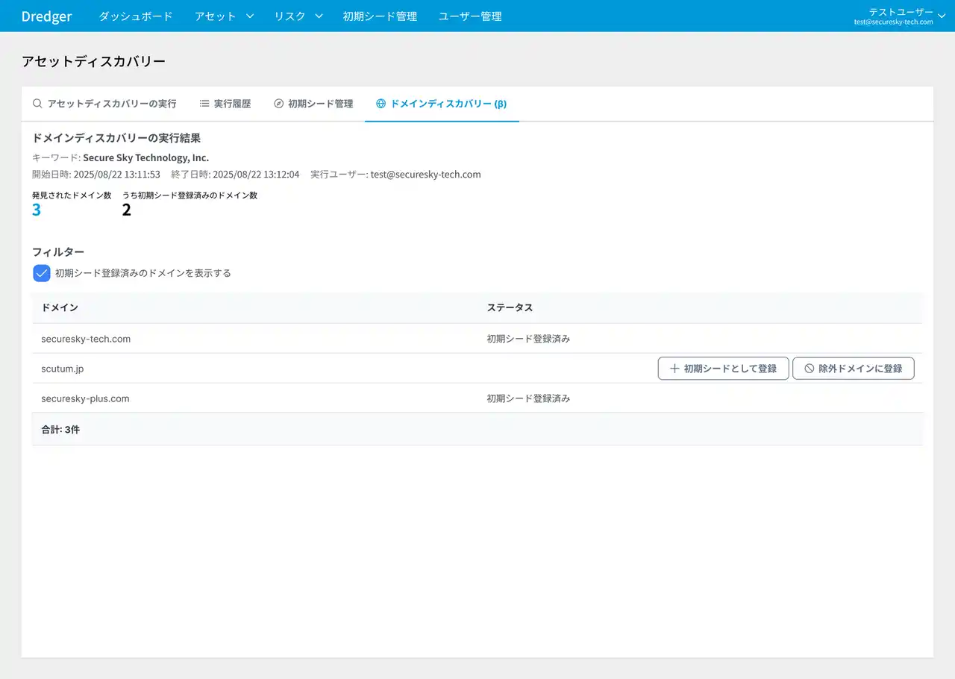Uncheck 初期シード登録済みのドメインを表示する filter
Viewport: 955px width, 679px height.
coord(41,273)
